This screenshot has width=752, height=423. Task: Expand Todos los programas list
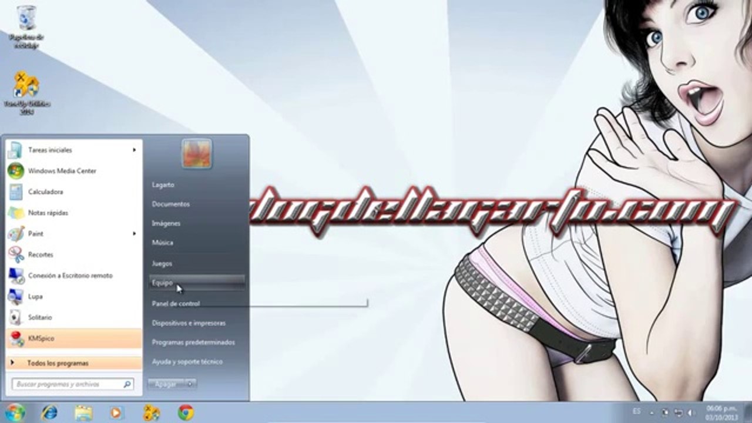point(74,363)
